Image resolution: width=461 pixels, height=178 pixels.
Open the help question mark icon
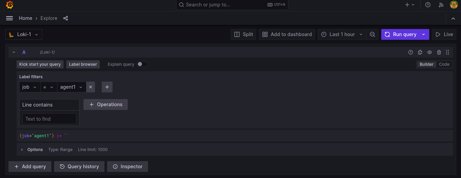click(428, 5)
